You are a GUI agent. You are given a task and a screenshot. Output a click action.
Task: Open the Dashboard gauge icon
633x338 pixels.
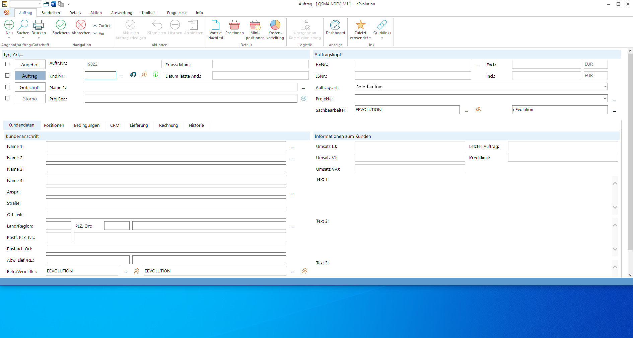point(335,25)
